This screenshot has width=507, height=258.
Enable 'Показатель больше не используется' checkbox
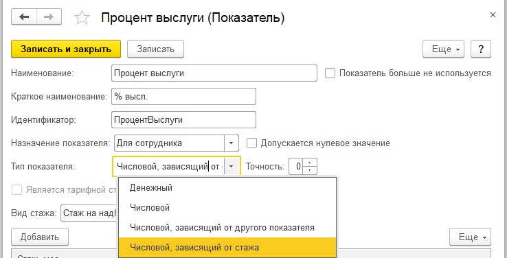pos(330,73)
